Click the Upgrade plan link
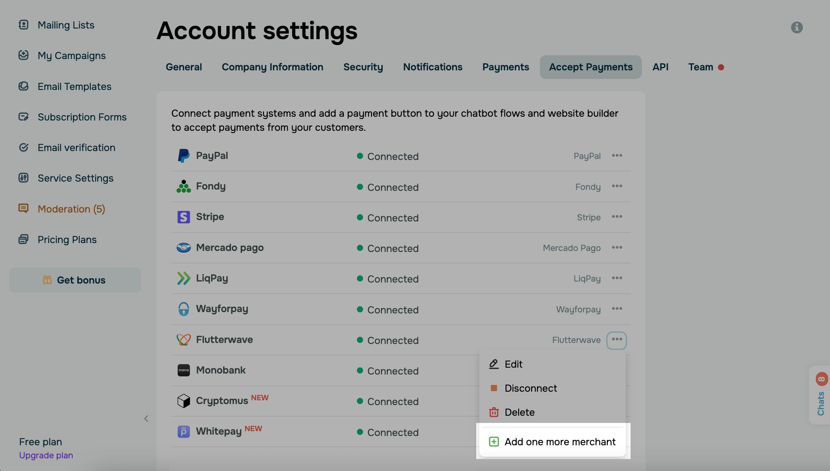The height and width of the screenshot is (471, 830). pos(46,455)
